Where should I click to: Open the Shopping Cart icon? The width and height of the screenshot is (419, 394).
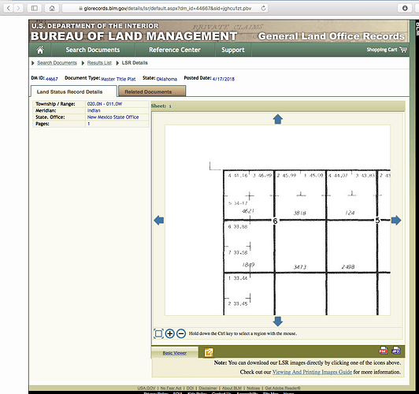(403, 50)
